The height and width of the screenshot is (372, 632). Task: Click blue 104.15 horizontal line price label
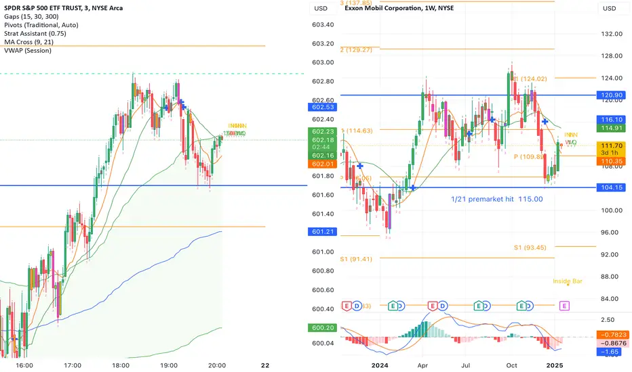pos(612,187)
